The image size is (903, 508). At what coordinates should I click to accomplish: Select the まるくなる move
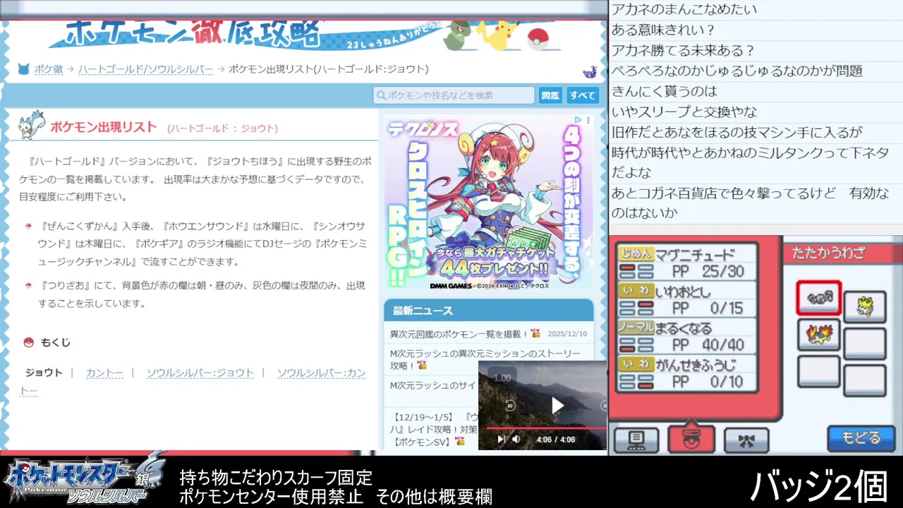686,336
